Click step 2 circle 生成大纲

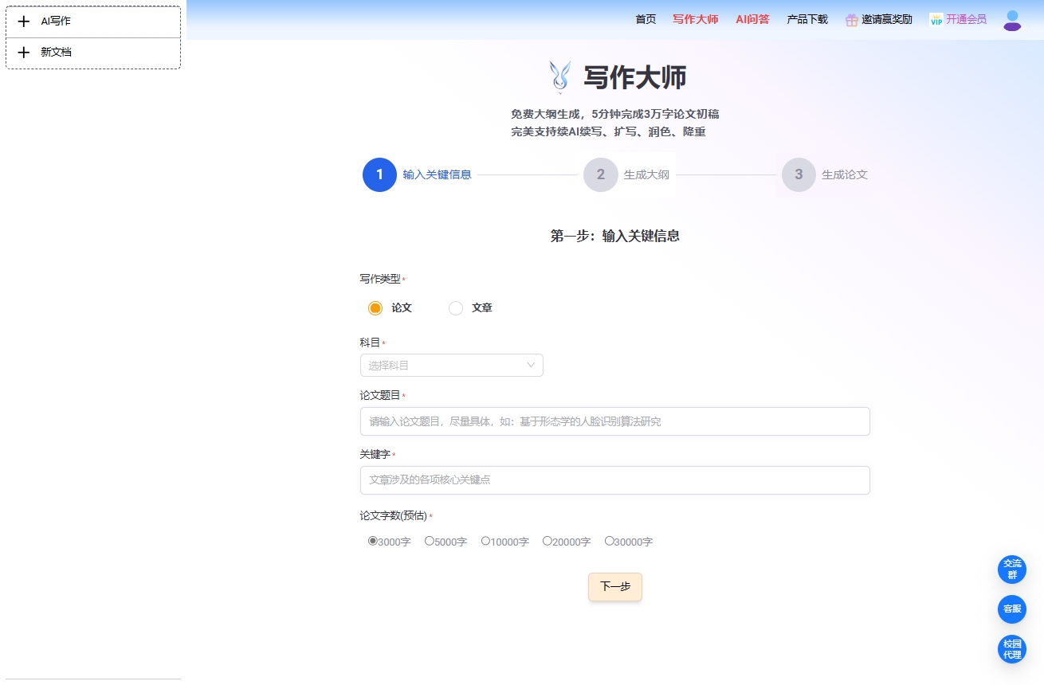tap(600, 175)
